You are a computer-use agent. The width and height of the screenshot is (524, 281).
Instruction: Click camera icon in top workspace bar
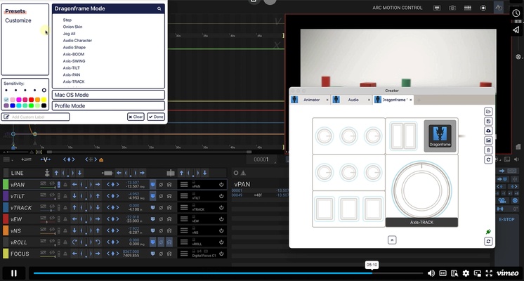click(x=452, y=8)
